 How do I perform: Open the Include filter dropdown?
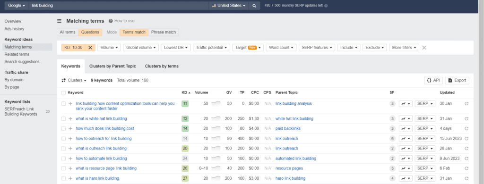pos(349,48)
